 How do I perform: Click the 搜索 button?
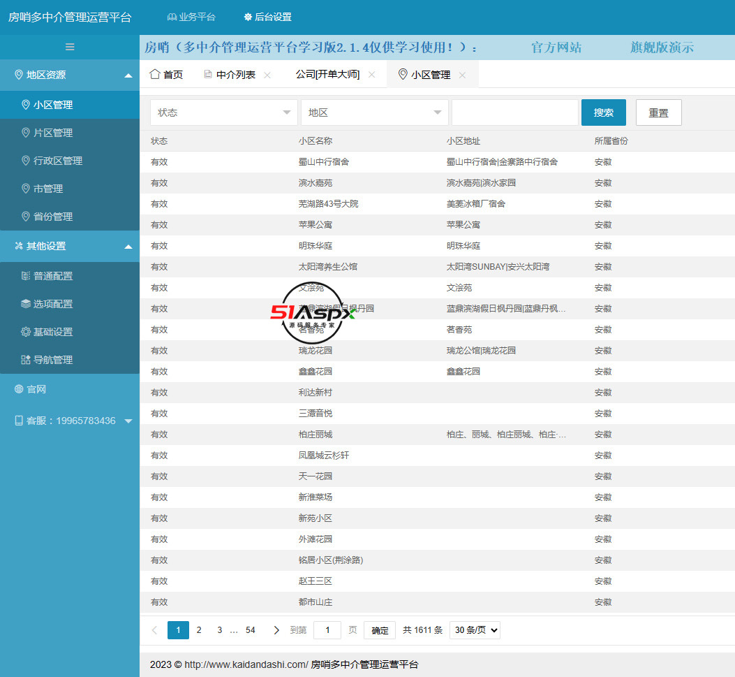tap(603, 112)
